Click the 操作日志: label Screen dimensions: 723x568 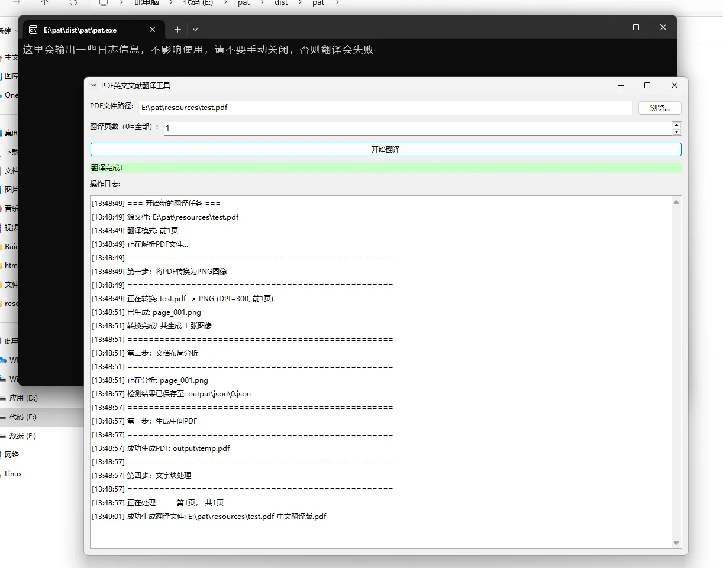[x=105, y=184]
